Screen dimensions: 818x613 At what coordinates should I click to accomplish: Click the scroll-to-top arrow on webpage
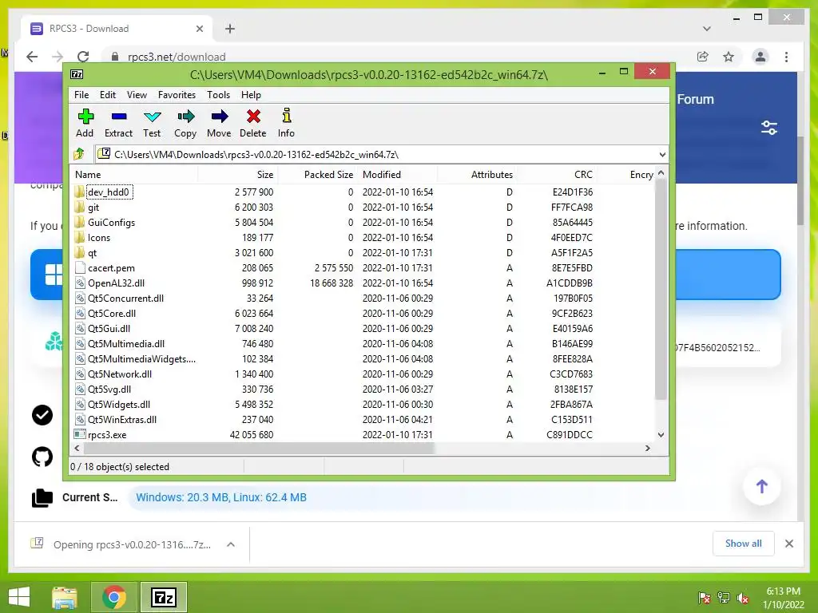[x=761, y=486]
